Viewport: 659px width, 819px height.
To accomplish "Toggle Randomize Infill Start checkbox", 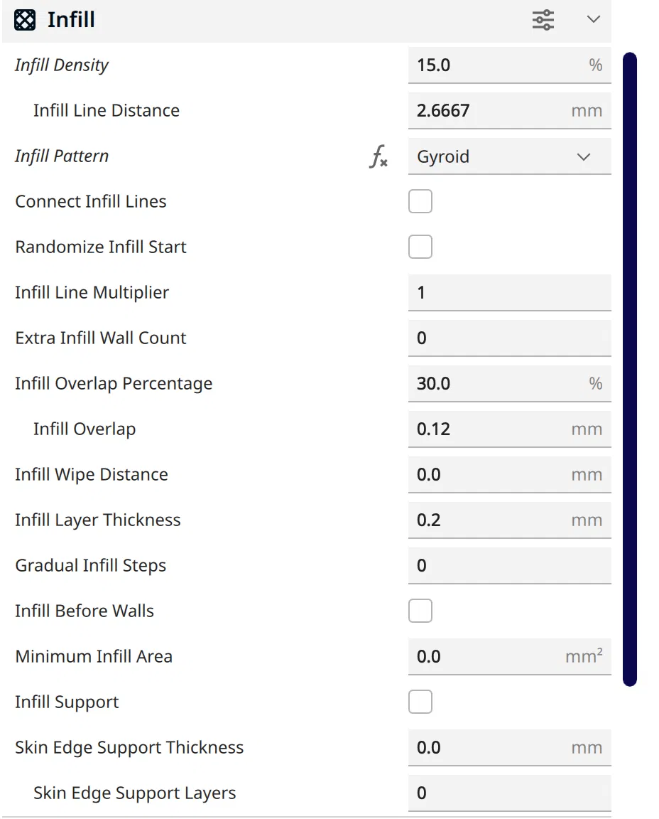I will 420,247.
